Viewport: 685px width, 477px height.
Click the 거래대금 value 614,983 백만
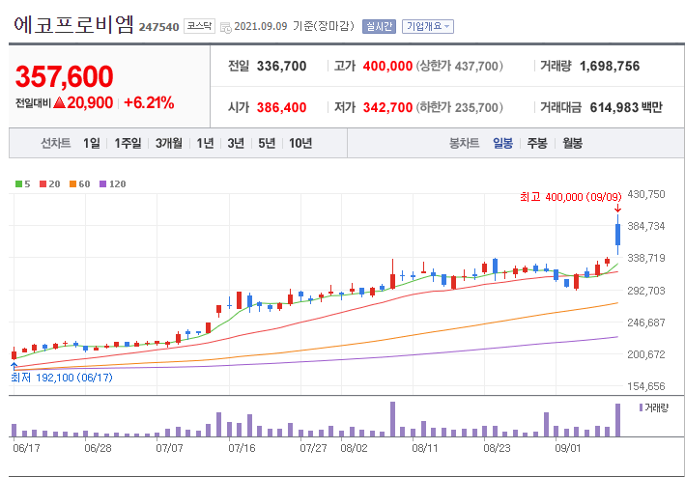(626, 107)
